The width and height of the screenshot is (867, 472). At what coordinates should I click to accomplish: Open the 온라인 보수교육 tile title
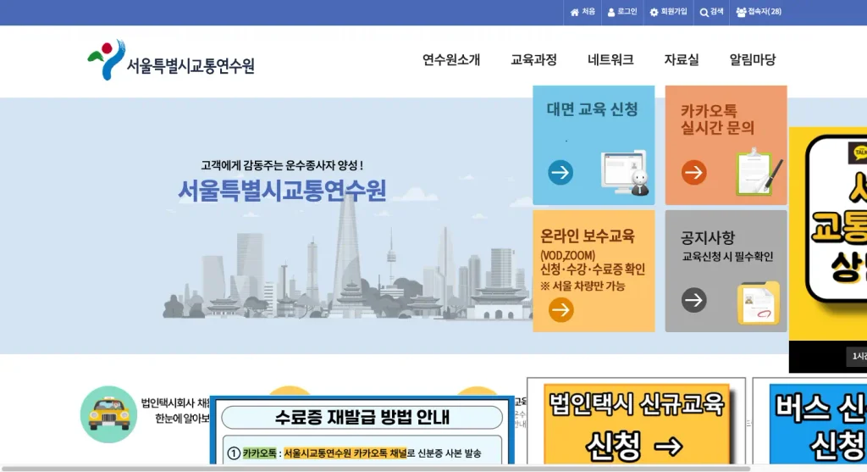coord(588,236)
